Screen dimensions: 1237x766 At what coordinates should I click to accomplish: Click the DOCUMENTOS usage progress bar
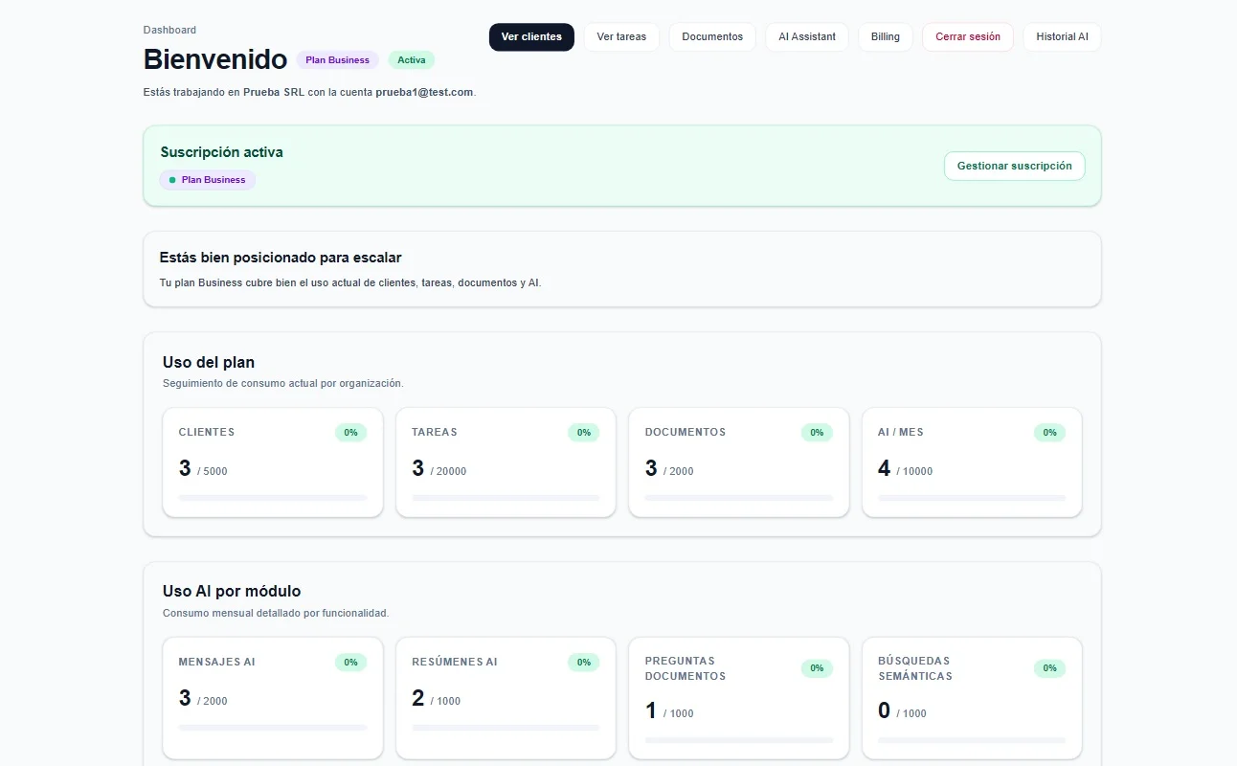click(738, 497)
